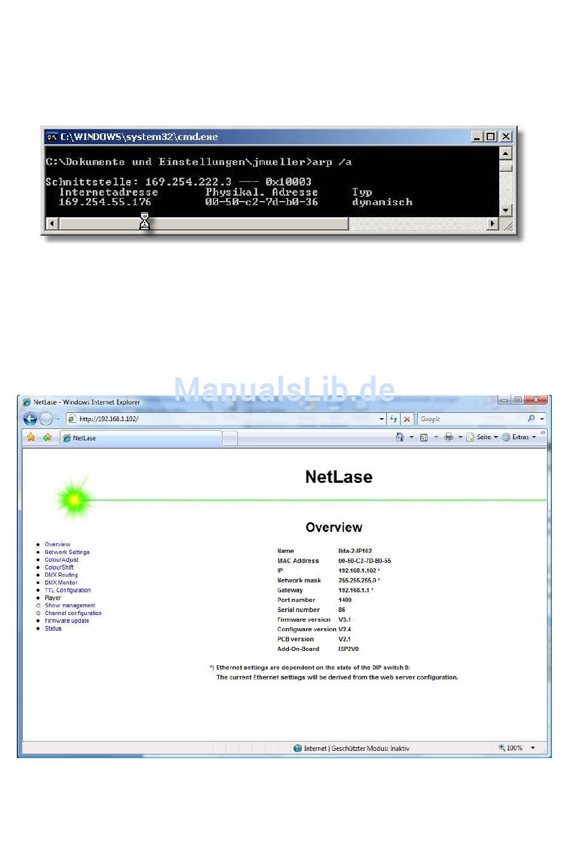Screen dimensions: 568x843
Task: Click the red Stop loading icon
Action: coord(407,419)
